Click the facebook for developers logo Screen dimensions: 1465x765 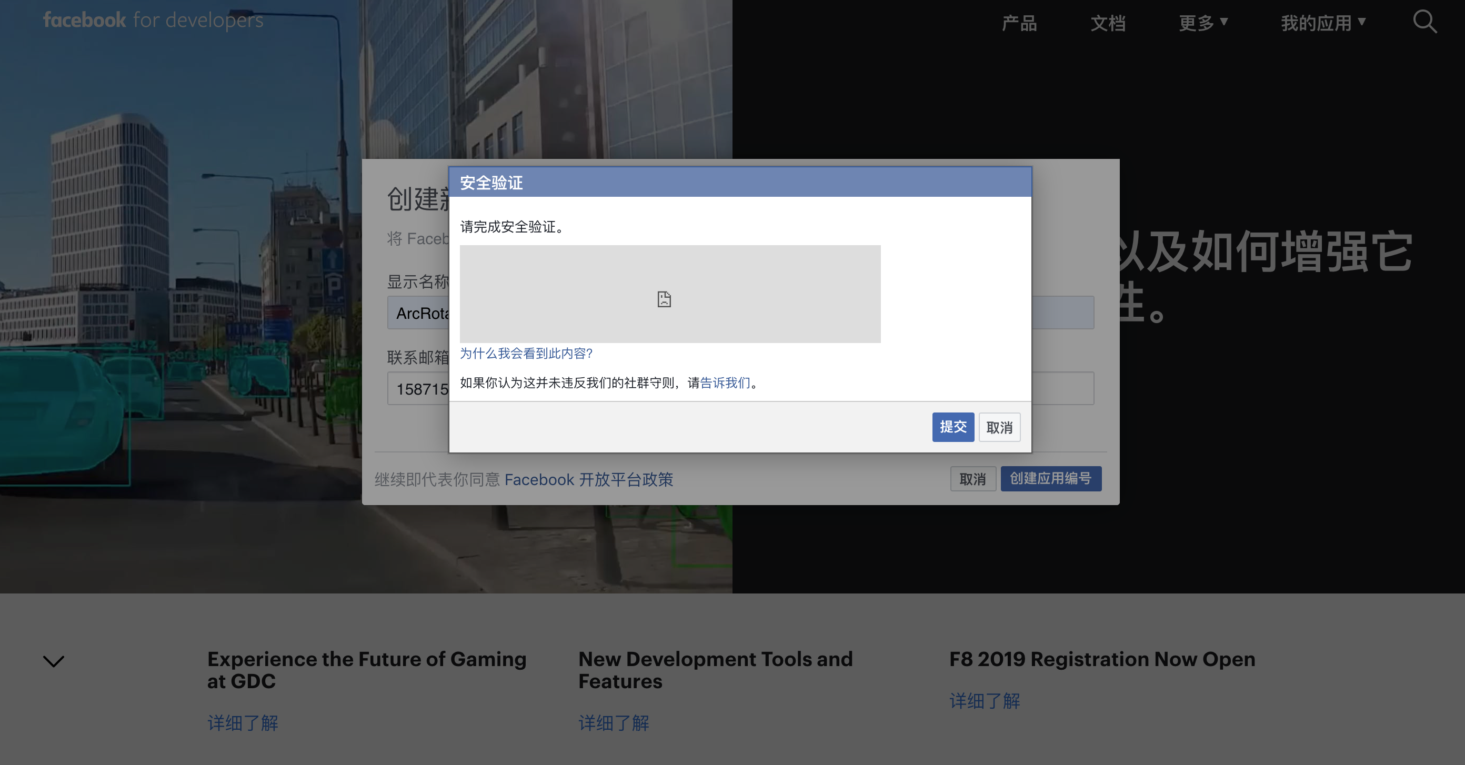tap(153, 21)
